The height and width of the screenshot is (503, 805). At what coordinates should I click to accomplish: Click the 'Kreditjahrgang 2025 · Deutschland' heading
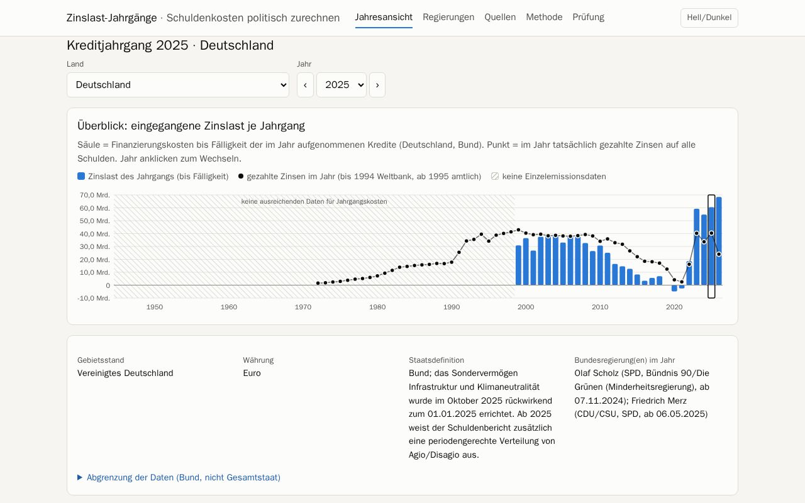[x=170, y=45]
